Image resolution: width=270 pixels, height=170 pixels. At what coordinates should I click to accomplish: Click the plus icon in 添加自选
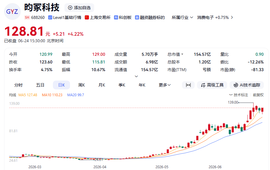pos(70,8)
